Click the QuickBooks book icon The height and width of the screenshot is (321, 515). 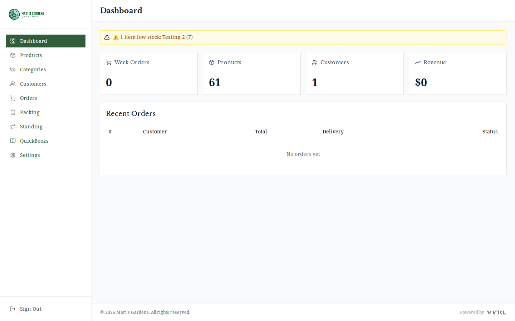[x=13, y=141]
